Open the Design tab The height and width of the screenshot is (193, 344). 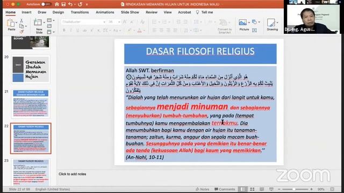point(58,12)
